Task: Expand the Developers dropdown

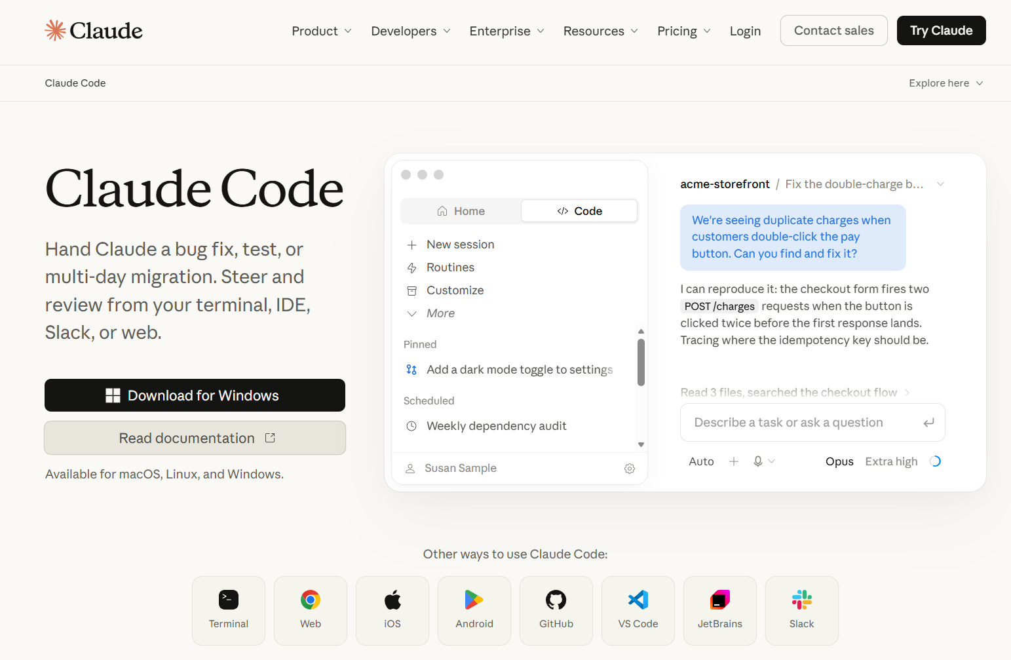Action: pos(411,31)
